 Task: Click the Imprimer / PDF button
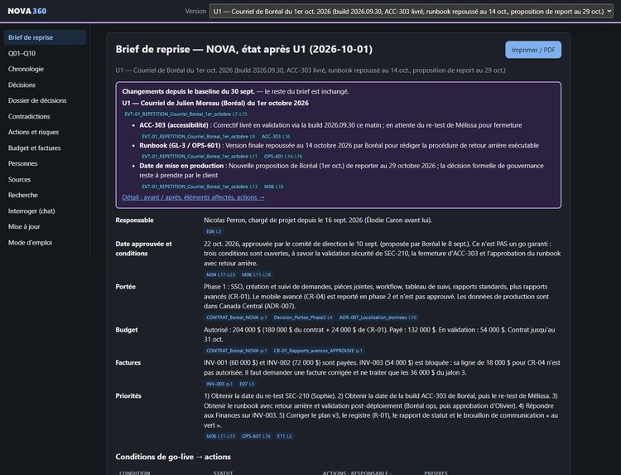tap(533, 50)
